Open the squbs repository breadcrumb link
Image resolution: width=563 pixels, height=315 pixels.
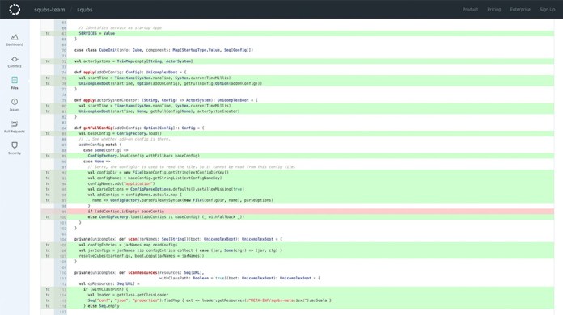(x=85, y=10)
